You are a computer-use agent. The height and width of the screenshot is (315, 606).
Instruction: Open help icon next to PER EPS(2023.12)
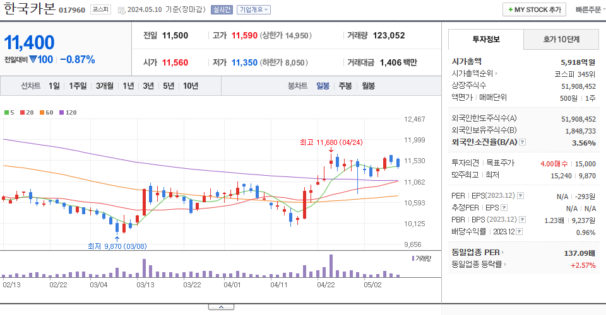[x=521, y=196]
